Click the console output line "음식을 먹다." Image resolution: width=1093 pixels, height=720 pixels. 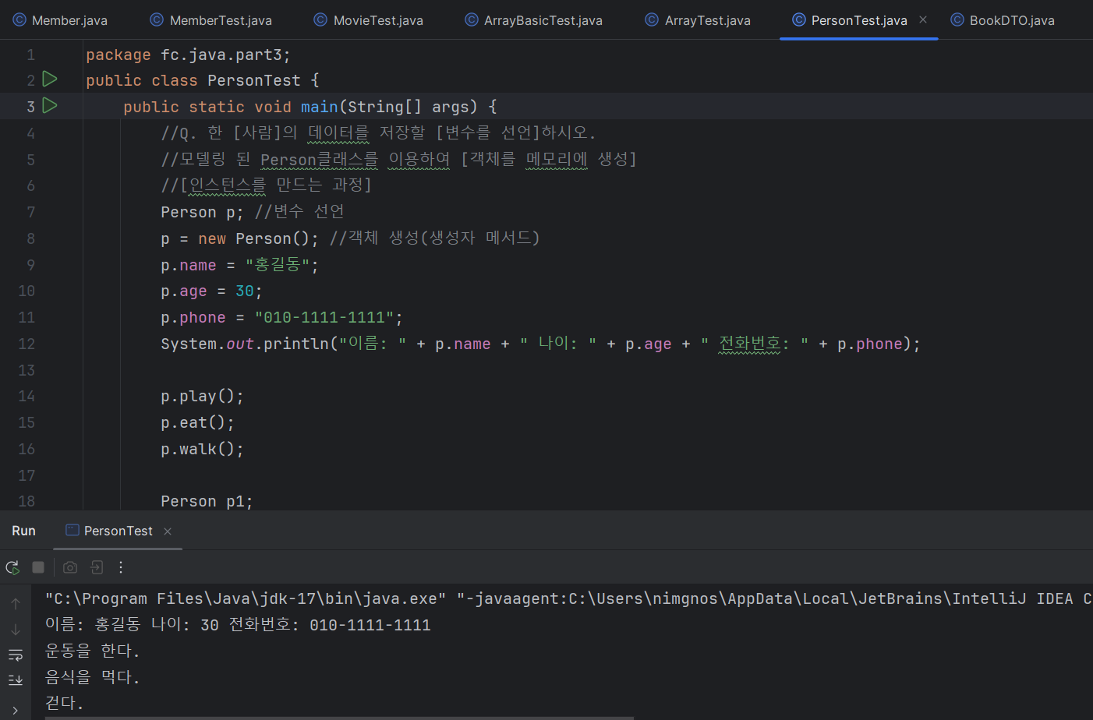pyautogui.click(x=93, y=677)
